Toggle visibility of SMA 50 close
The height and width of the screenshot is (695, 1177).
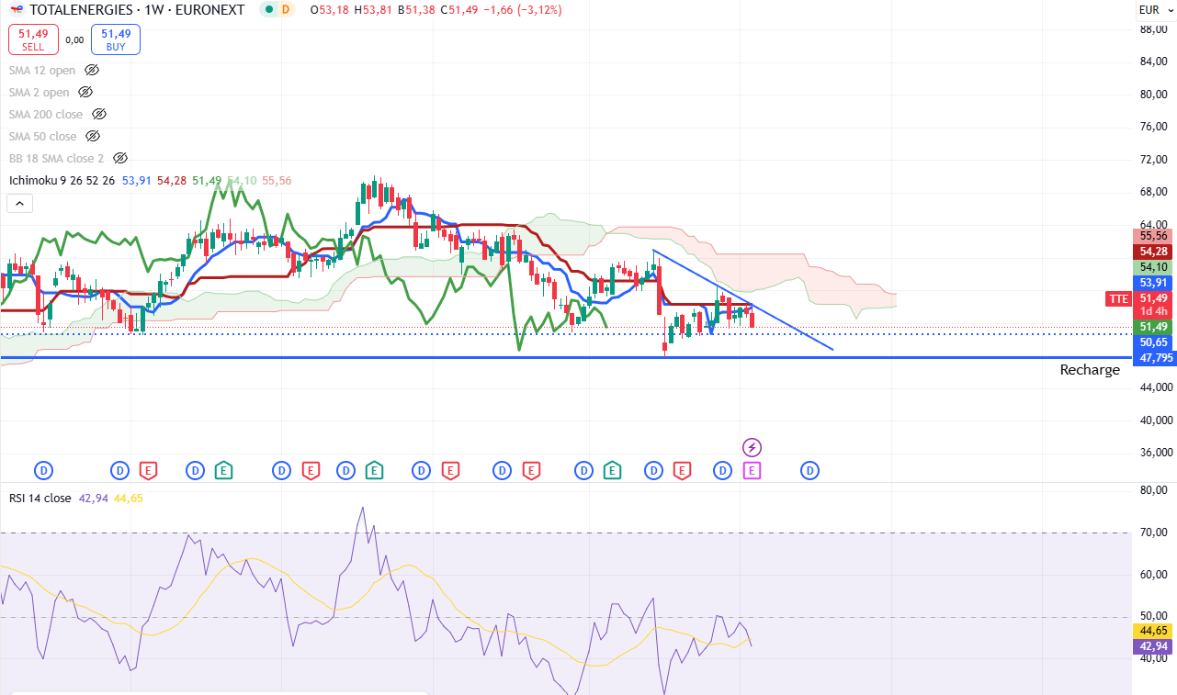coord(93,137)
